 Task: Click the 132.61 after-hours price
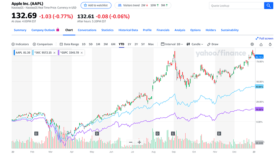tap(86, 17)
